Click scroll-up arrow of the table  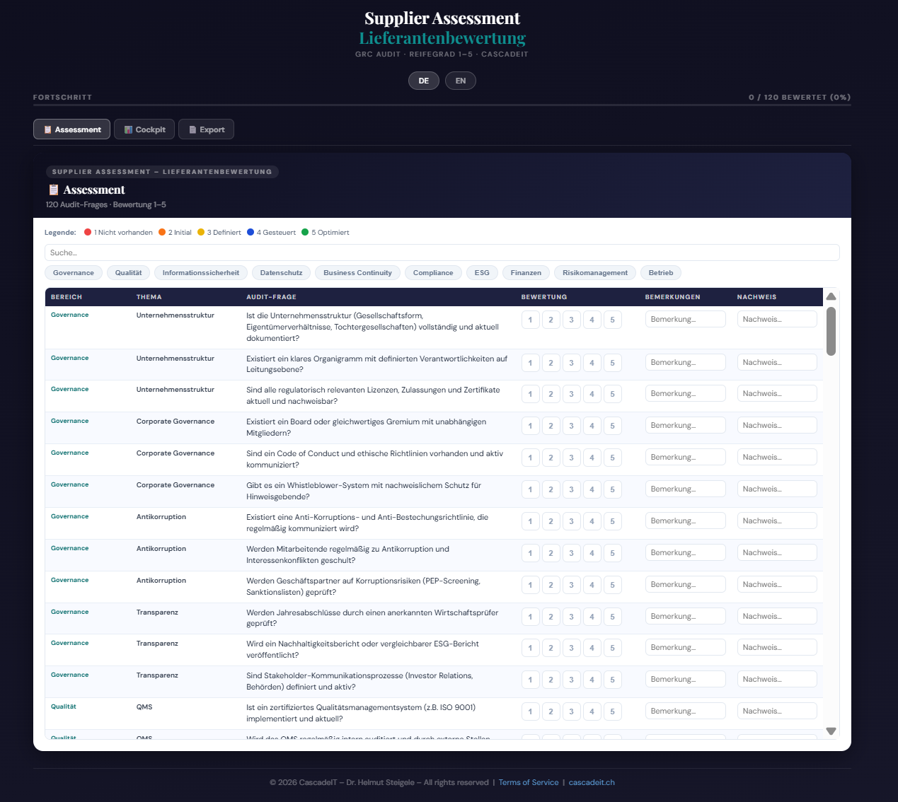click(831, 296)
